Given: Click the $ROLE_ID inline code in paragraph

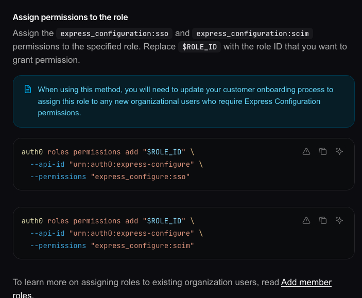Looking at the screenshot, I should pyautogui.click(x=199, y=47).
